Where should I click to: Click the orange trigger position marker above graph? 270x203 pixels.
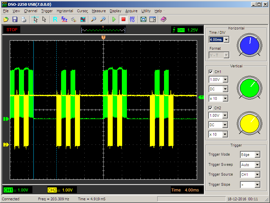[103, 37]
